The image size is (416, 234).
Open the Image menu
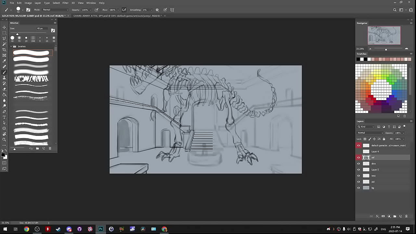[x=28, y=3]
